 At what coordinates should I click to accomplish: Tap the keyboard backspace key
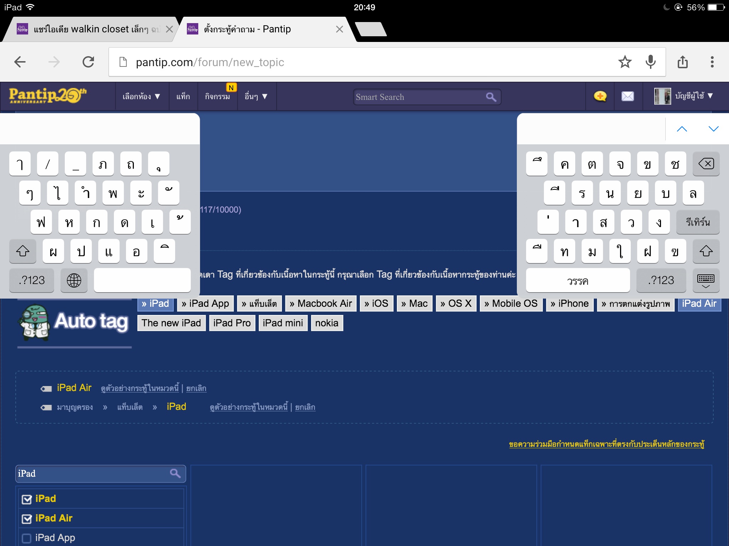706,164
